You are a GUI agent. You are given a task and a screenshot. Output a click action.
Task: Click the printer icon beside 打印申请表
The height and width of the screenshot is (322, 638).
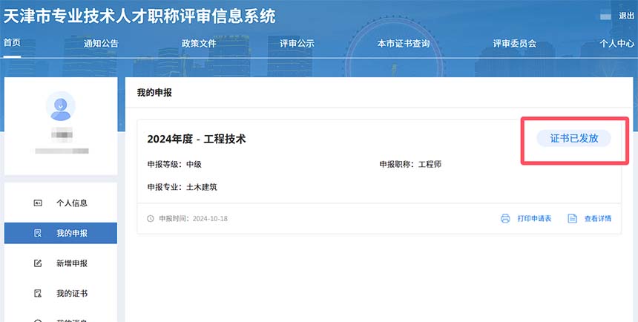(x=505, y=219)
